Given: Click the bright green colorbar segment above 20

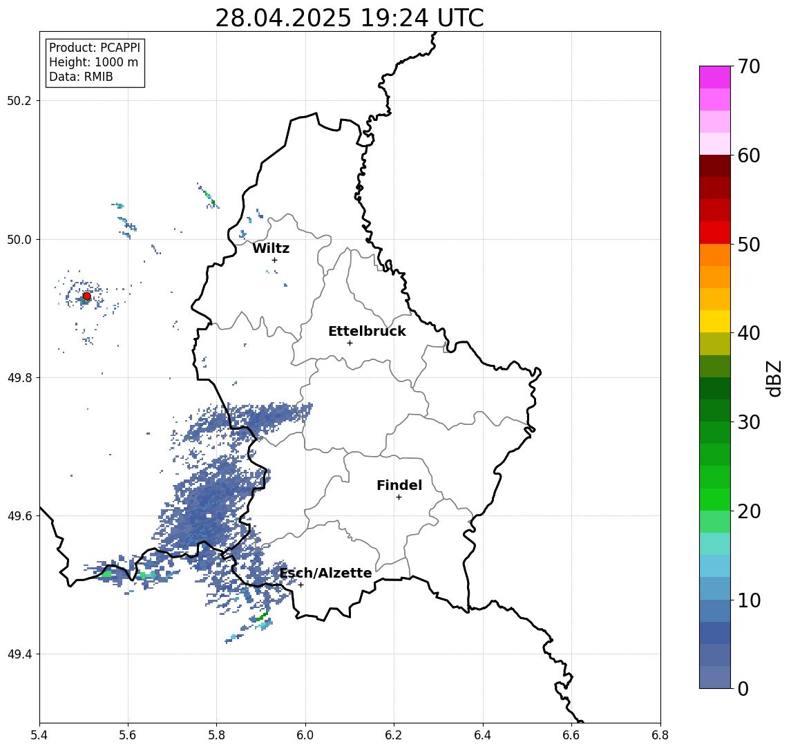Looking at the screenshot, I should coord(715,499).
